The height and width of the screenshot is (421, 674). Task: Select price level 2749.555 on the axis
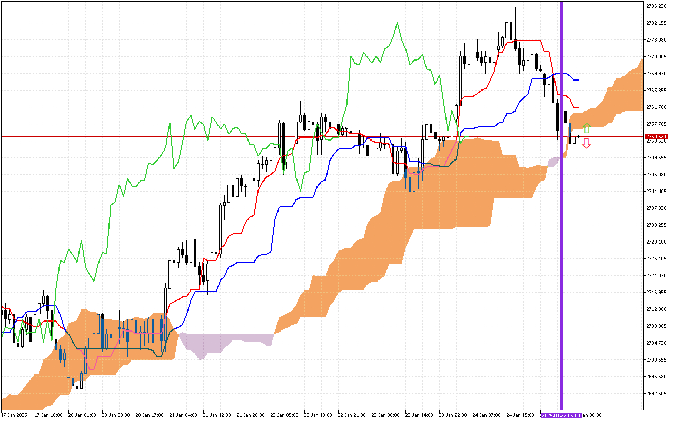click(x=656, y=158)
